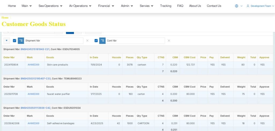Remove the Shipment Nbr grouping with X
The height and width of the screenshot is (131, 275).
tap(87, 41)
